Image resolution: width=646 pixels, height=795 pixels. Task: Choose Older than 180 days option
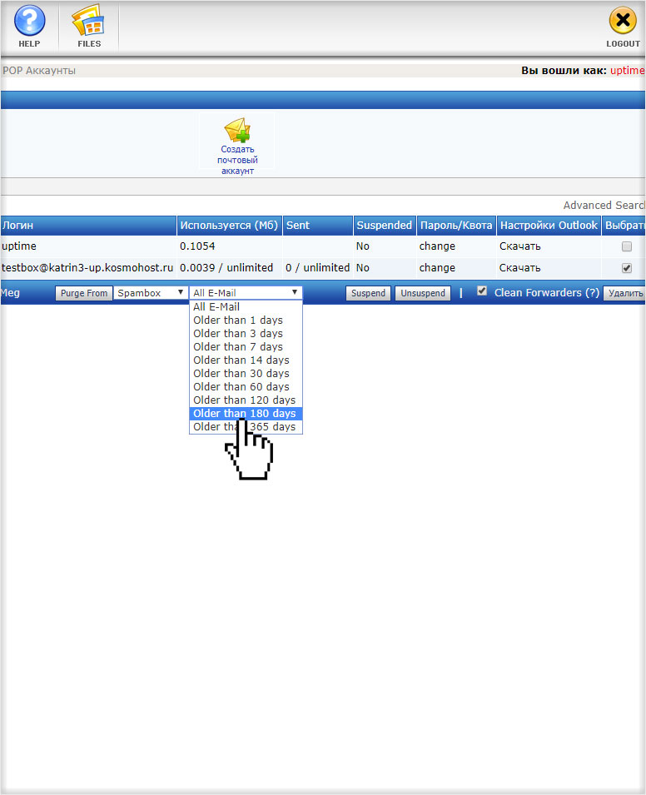click(x=246, y=414)
